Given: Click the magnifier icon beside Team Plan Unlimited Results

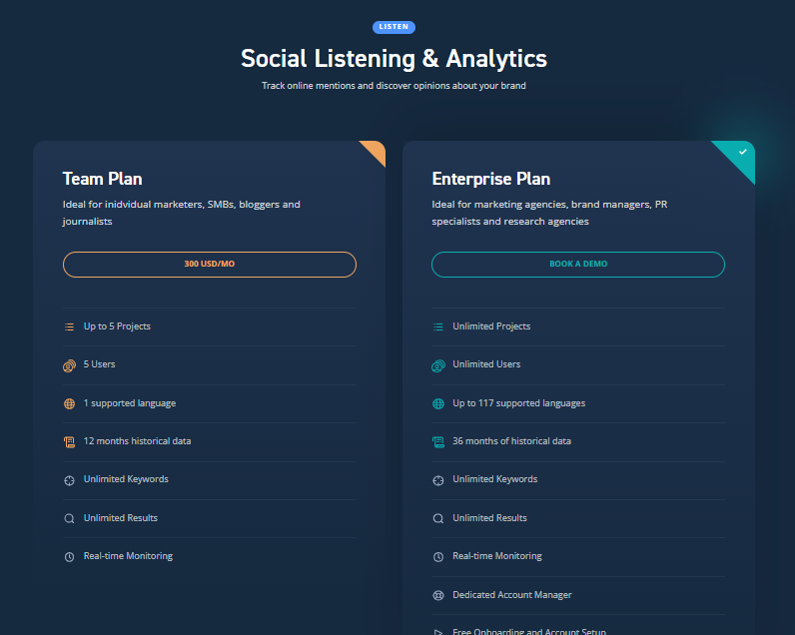Looking at the screenshot, I should [70, 518].
